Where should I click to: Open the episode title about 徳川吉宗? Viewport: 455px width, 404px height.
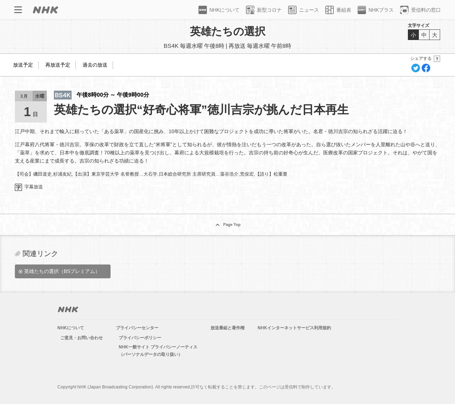[201, 110]
